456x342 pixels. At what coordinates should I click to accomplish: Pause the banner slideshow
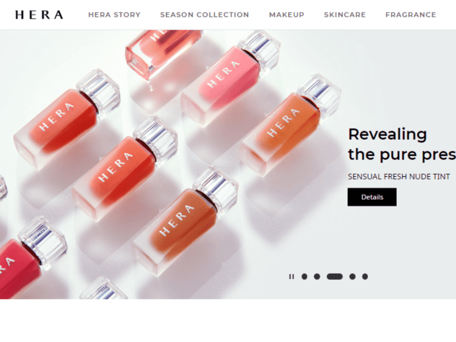click(x=291, y=277)
